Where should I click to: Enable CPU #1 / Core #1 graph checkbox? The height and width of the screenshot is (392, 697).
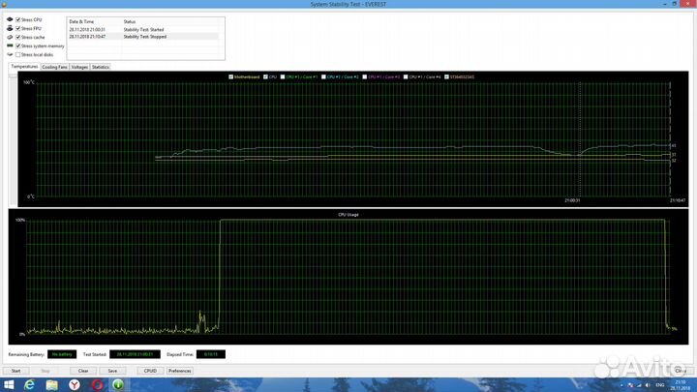click(x=283, y=76)
